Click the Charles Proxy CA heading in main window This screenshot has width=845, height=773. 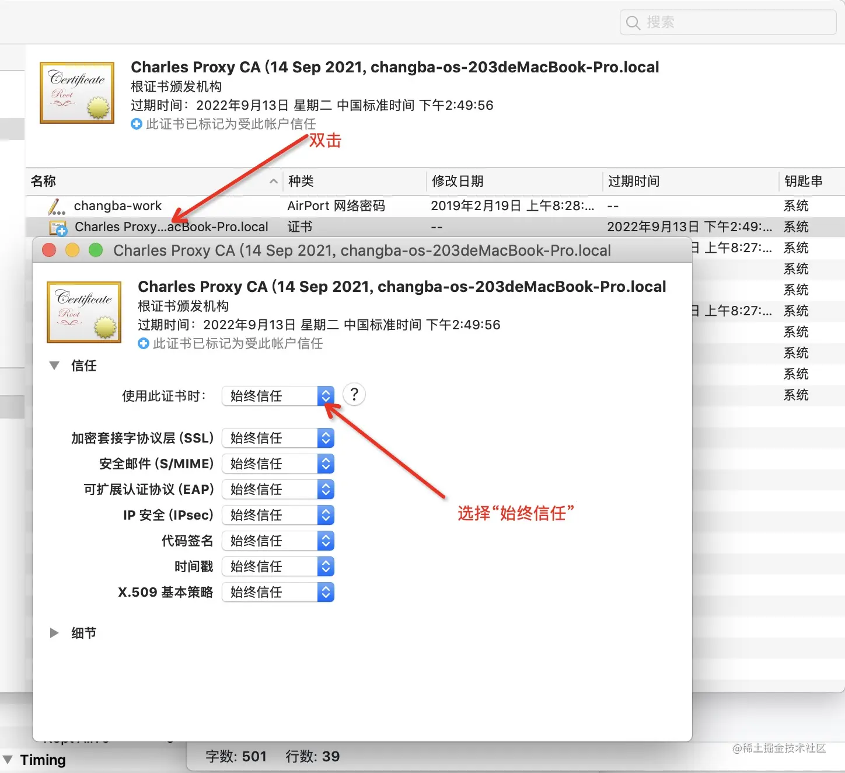coord(395,67)
